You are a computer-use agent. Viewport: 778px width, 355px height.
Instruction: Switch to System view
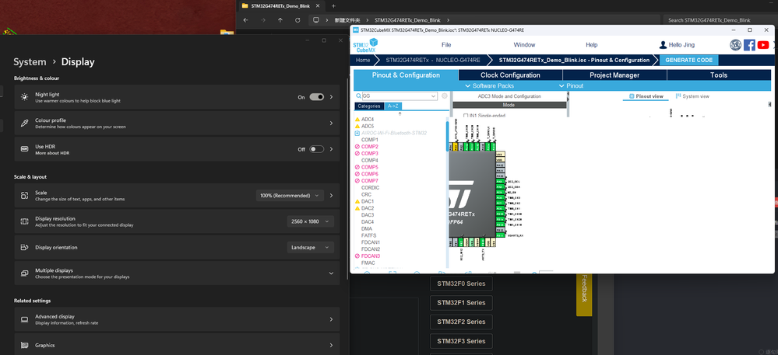[x=692, y=96]
